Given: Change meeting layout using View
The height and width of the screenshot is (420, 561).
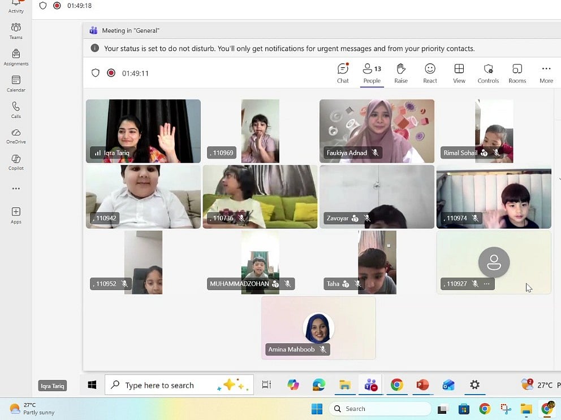Looking at the screenshot, I should [459, 73].
